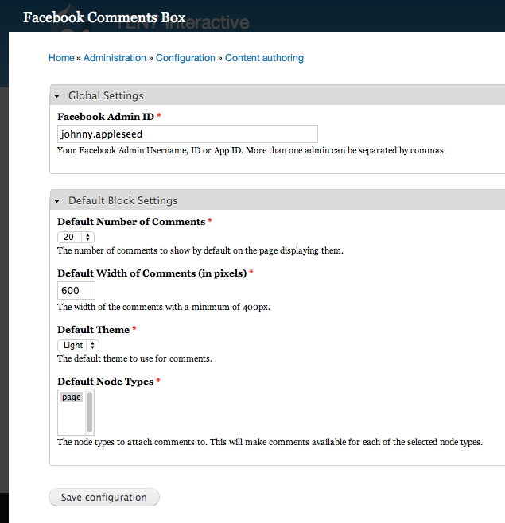Open Content authoring breadcrumb link
Image resolution: width=505 pixels, height=523 pixels.
click(264, 58)
